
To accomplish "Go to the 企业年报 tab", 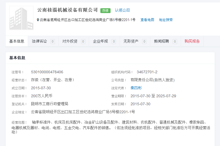I will pos(100,41).
